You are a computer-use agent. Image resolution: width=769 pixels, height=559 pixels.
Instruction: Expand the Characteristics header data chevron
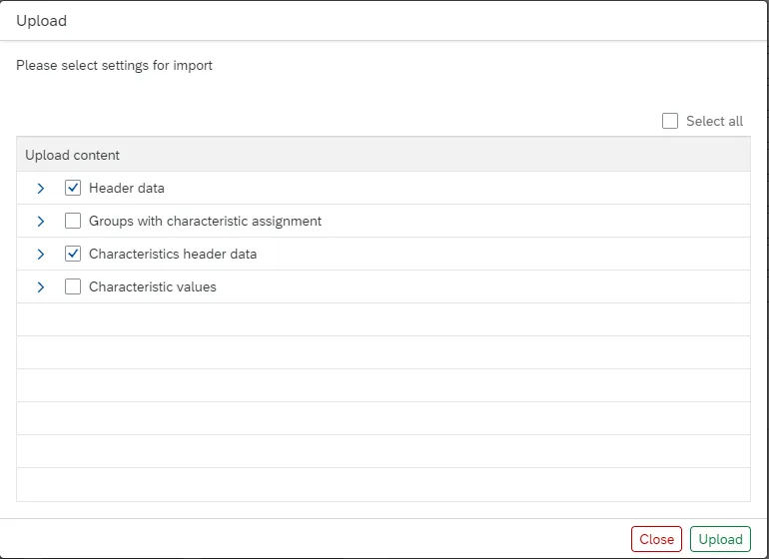click(41, 254)
